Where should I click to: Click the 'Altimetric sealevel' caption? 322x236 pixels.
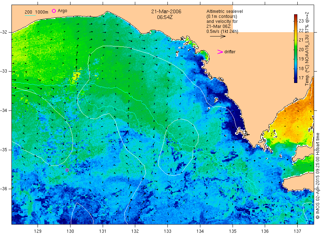pos(225,11)
